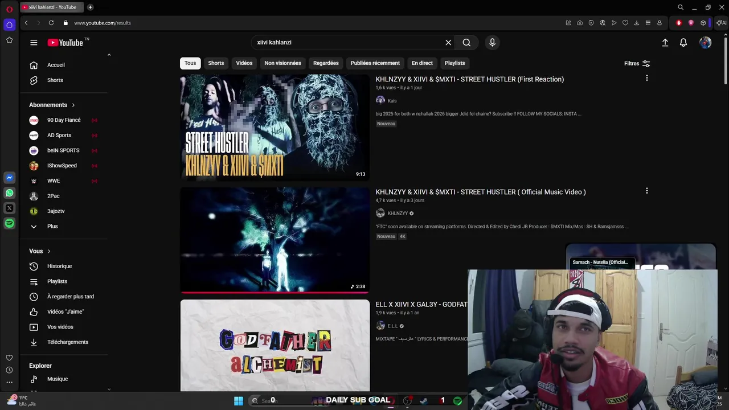Viewport: 729px width, 410px height.
Task: Open Opera easy setup sliders icon
Action: pyautogui.click(x=648, y=23)
